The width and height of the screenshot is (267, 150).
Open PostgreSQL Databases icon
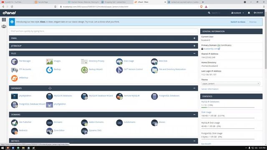154,96
